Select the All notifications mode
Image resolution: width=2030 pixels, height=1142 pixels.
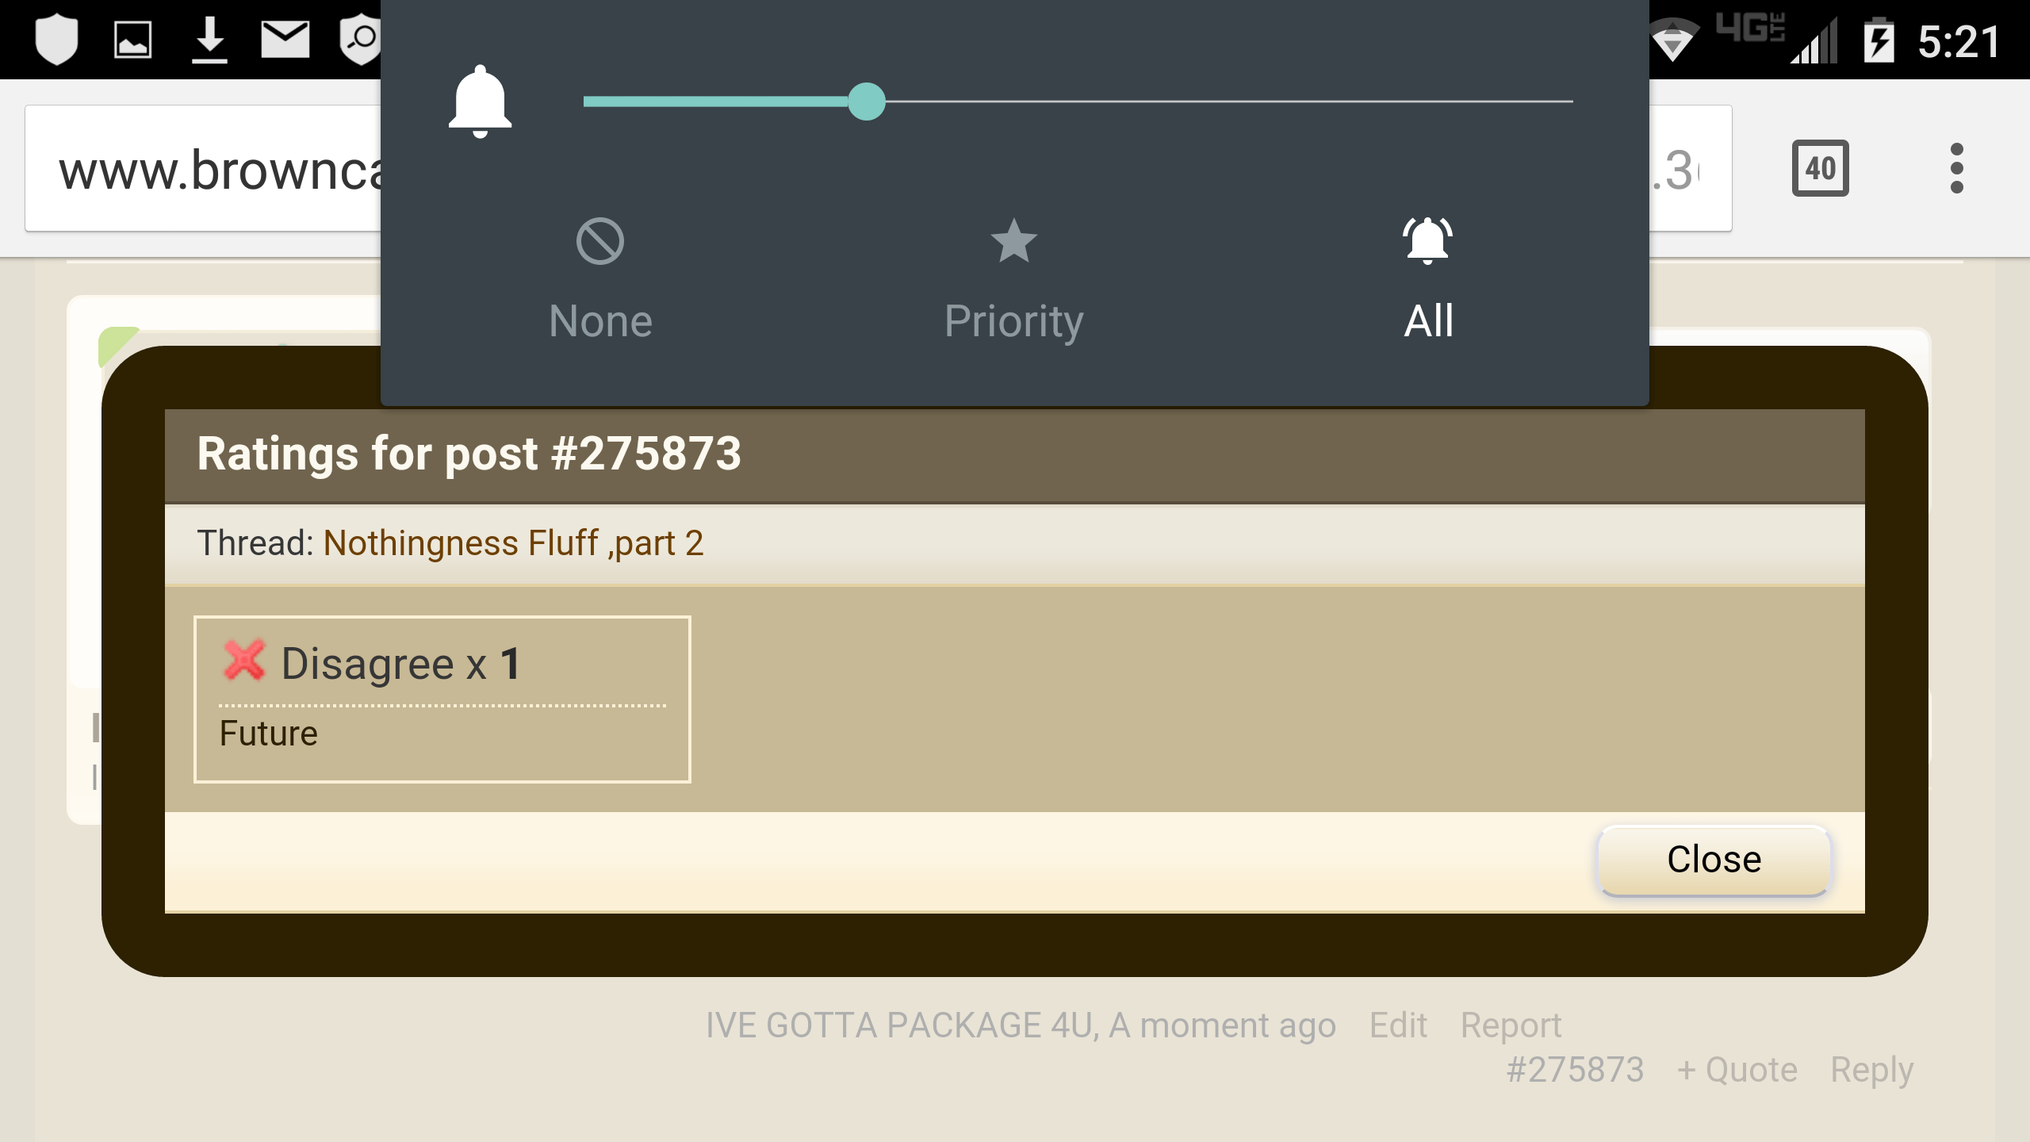coord(1428,279)
